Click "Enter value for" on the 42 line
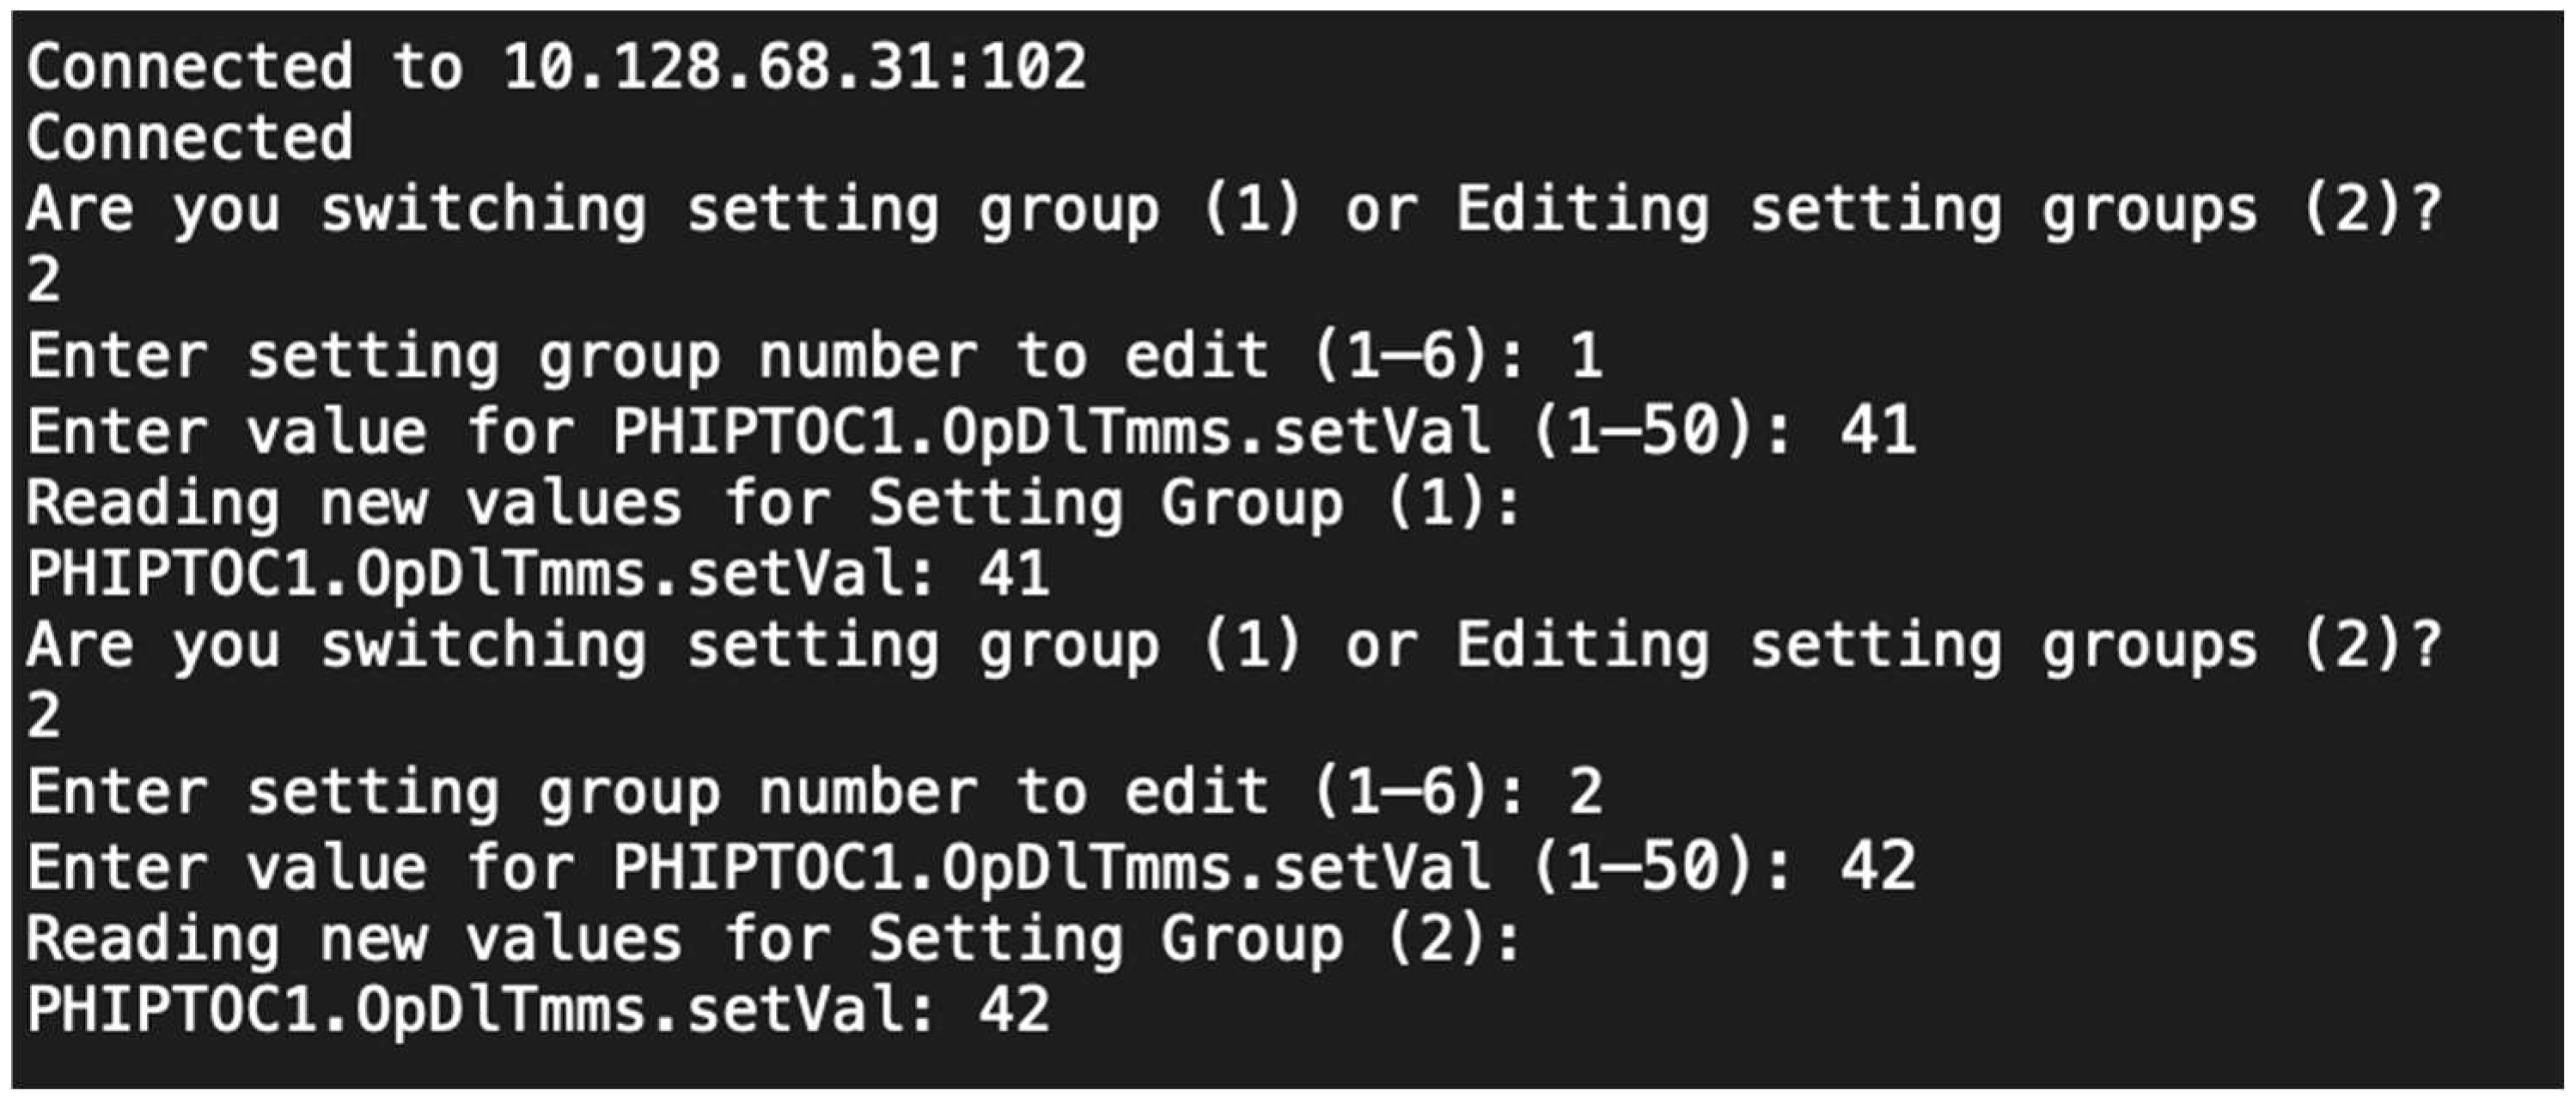2576x1103 pixels. coord(300,867)
